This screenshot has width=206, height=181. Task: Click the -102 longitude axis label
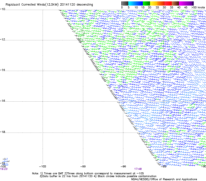click(43, 167)
